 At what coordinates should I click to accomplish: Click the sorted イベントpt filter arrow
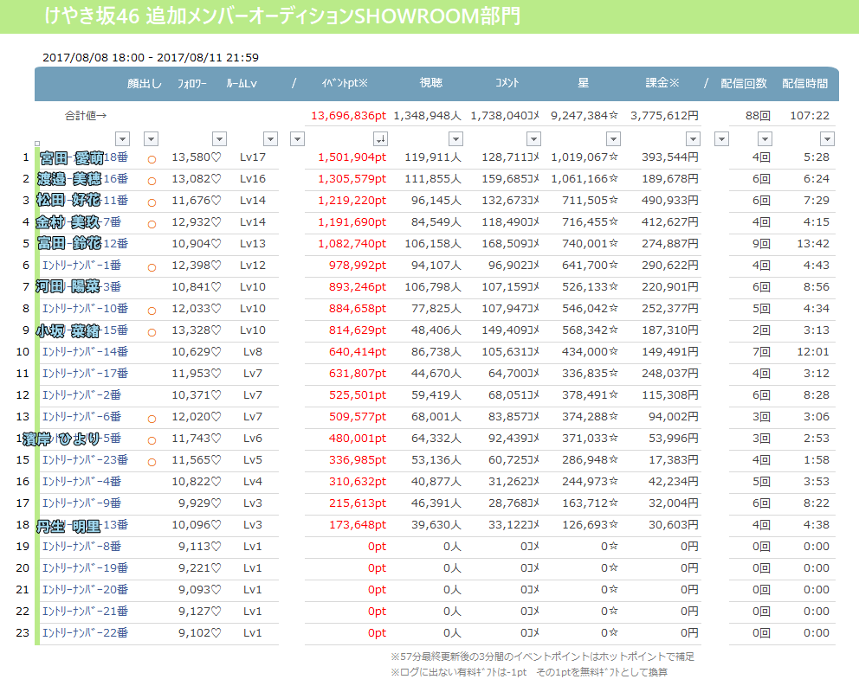pos(380,139)
